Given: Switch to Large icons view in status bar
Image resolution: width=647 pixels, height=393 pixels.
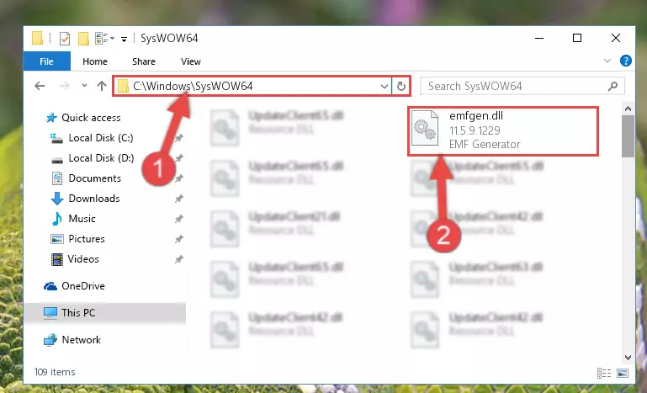Looking at the screenshot, I should [x=623, y=373].
